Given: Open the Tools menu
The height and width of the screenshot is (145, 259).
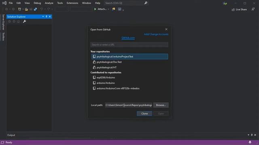Looking at the screenshot, I should click(x=60, y=3).
